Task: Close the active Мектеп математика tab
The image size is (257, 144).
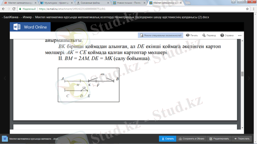Action: [181, 3]
